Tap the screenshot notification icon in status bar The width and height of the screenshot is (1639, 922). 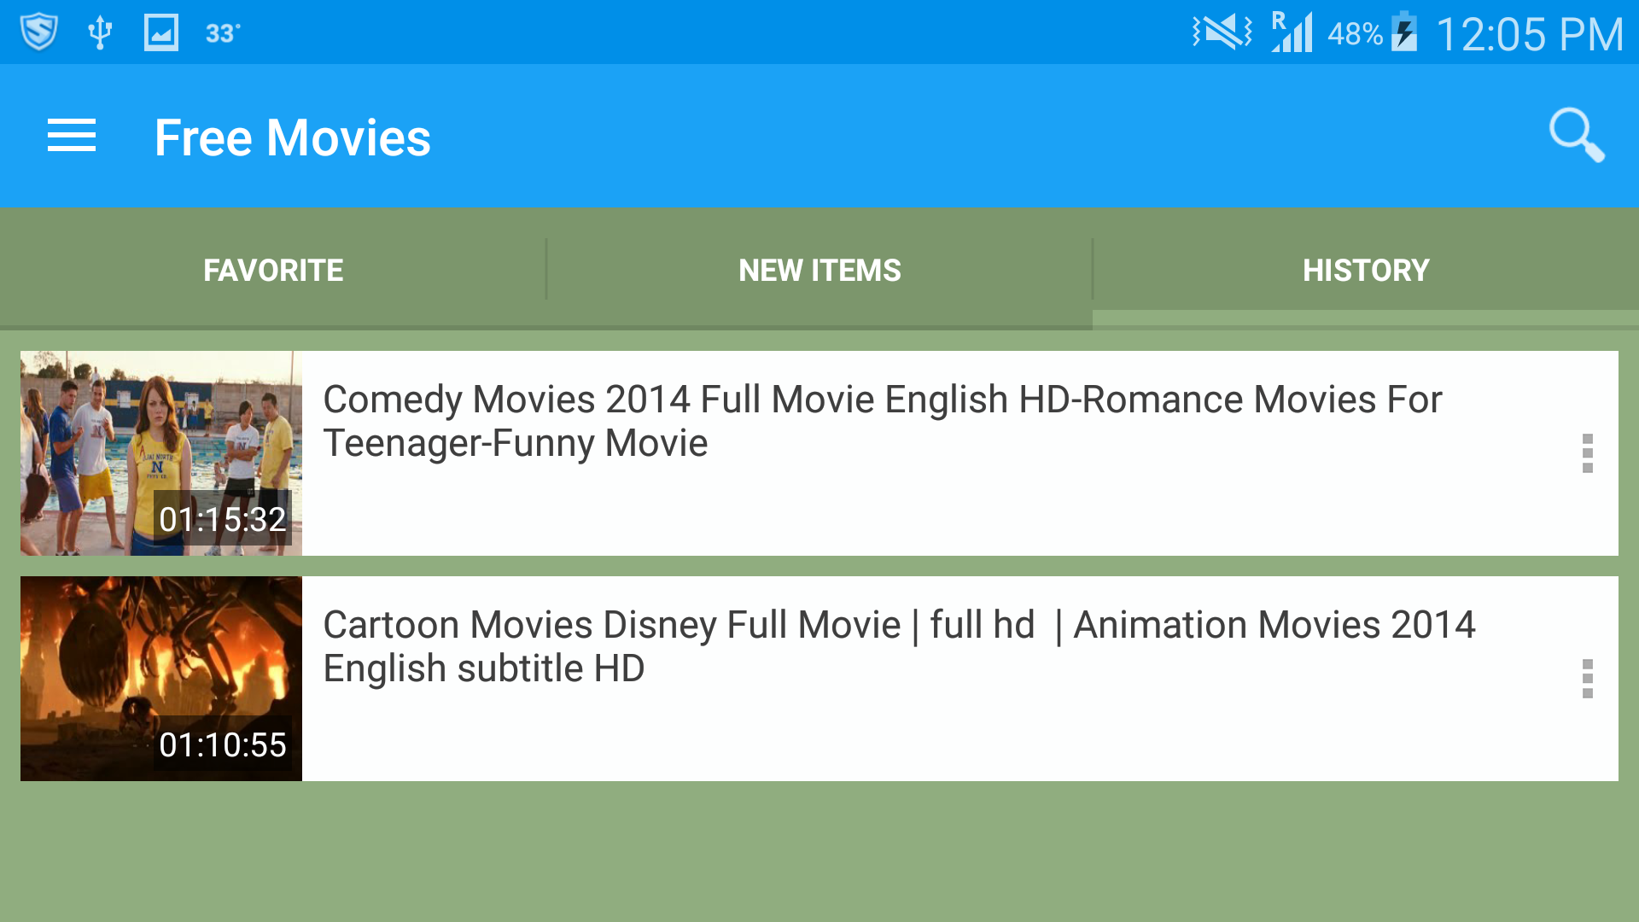point(160,32)
